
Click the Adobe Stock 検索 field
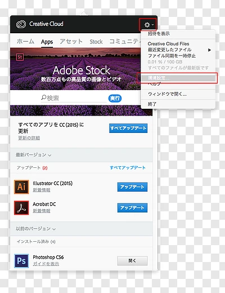point(74,98)
